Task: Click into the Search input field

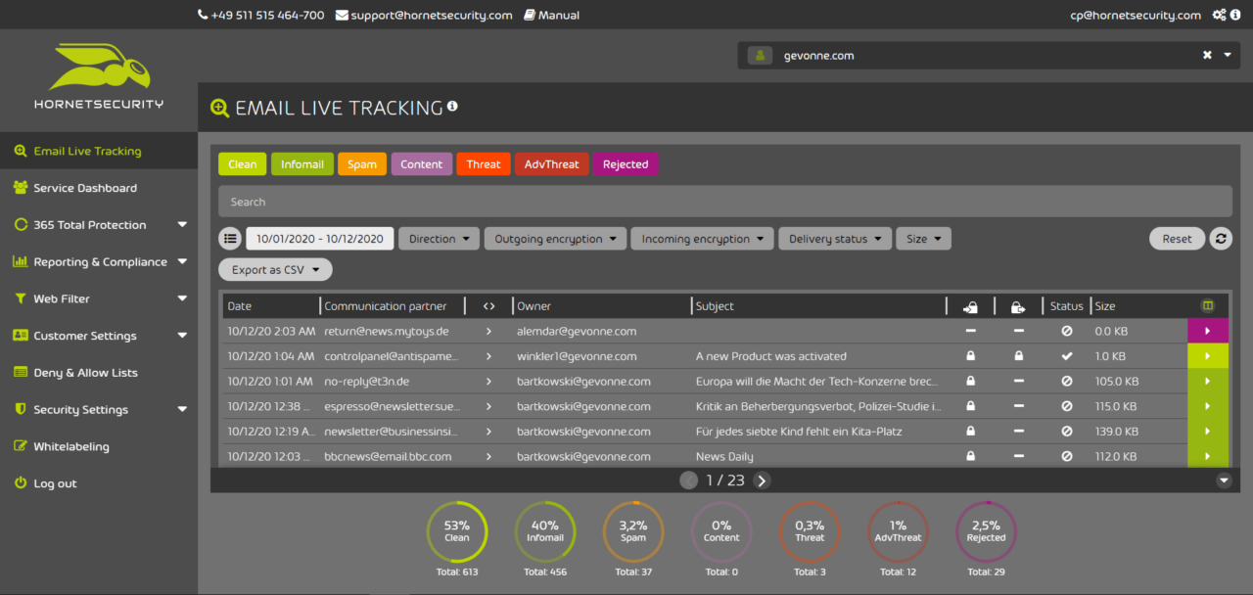Action: tap(724, 202)
